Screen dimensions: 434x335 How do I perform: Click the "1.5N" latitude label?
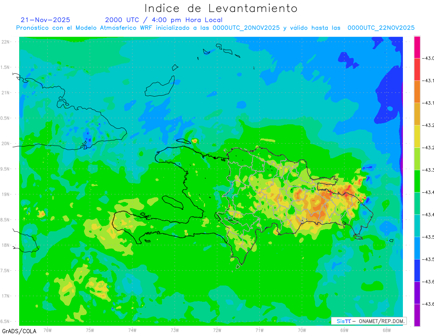(5, 67)
